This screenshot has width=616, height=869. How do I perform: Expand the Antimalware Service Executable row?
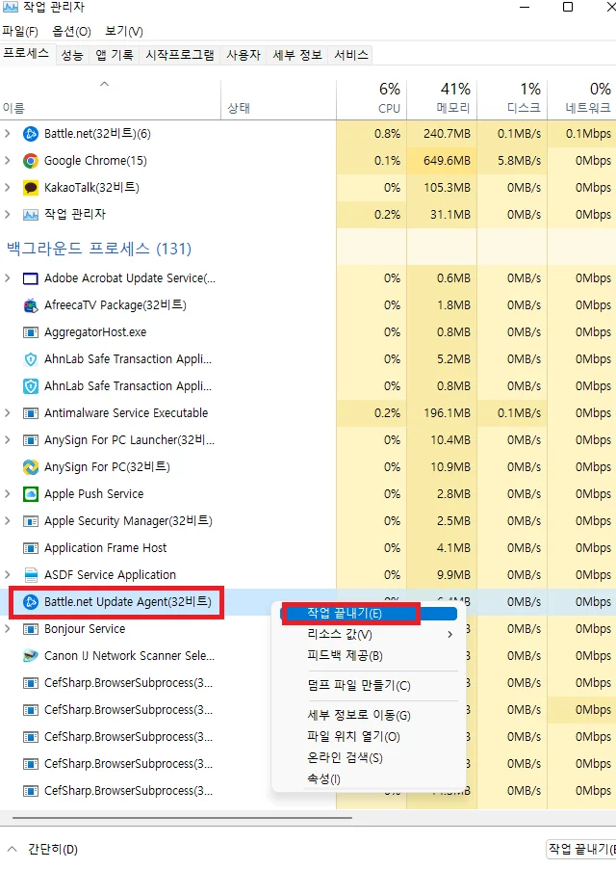pyautogui.click(x=8, y=413)
